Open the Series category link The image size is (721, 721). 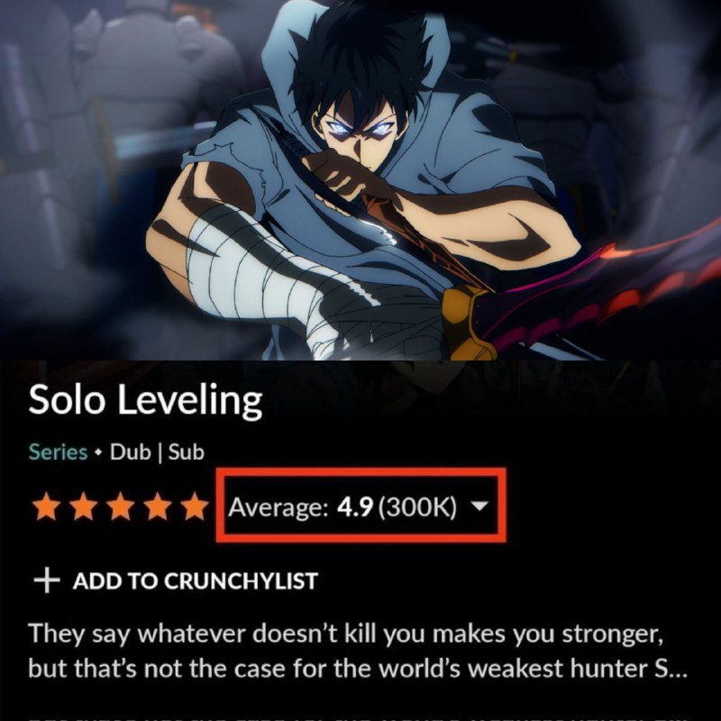pyautogui.click(x=58, y=452)
